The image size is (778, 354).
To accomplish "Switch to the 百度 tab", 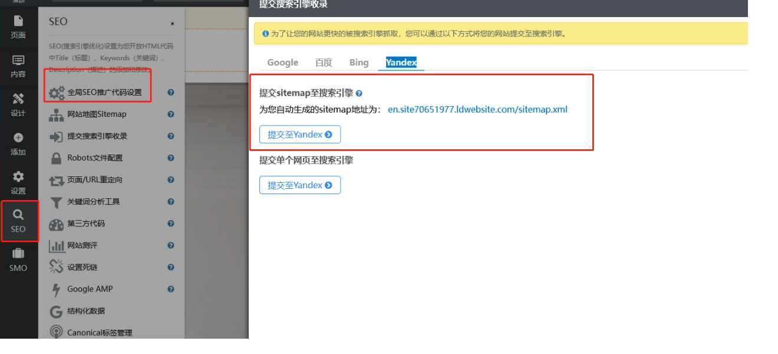I will tap(324, 63).
